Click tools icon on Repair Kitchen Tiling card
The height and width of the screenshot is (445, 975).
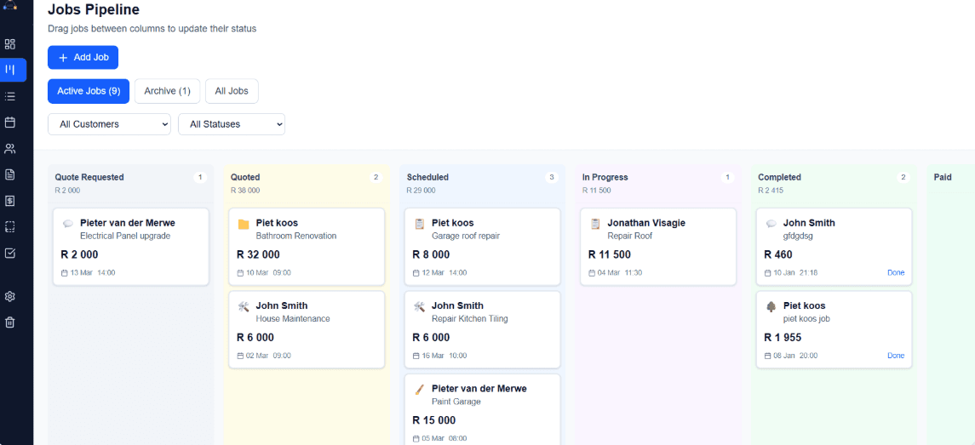420,306
